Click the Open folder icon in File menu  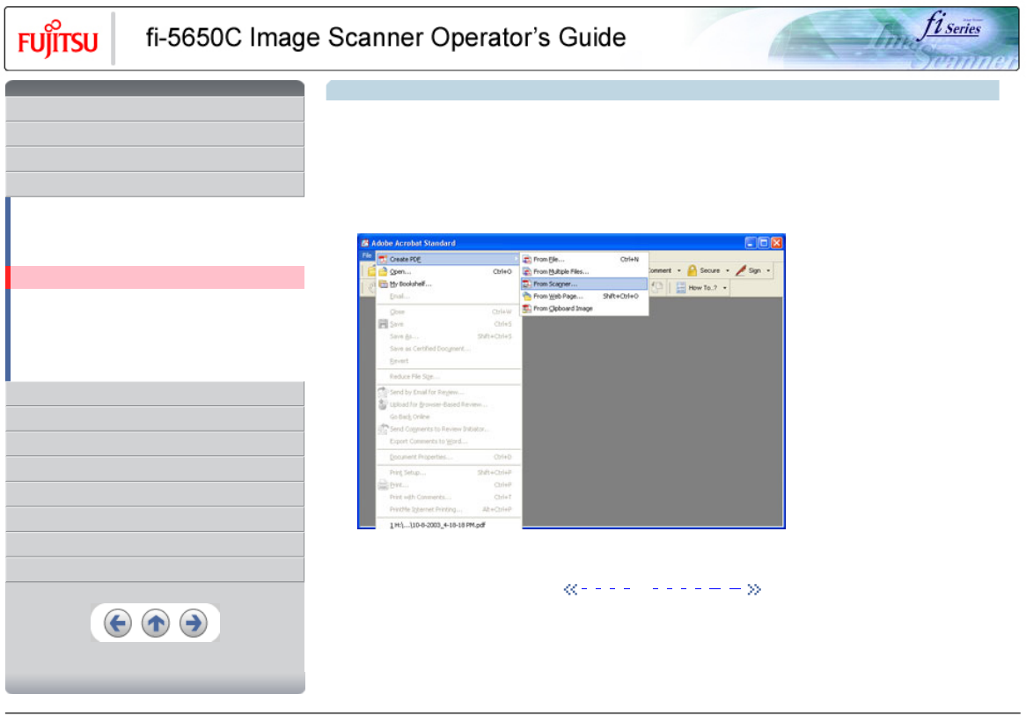[x=384, y=271]
